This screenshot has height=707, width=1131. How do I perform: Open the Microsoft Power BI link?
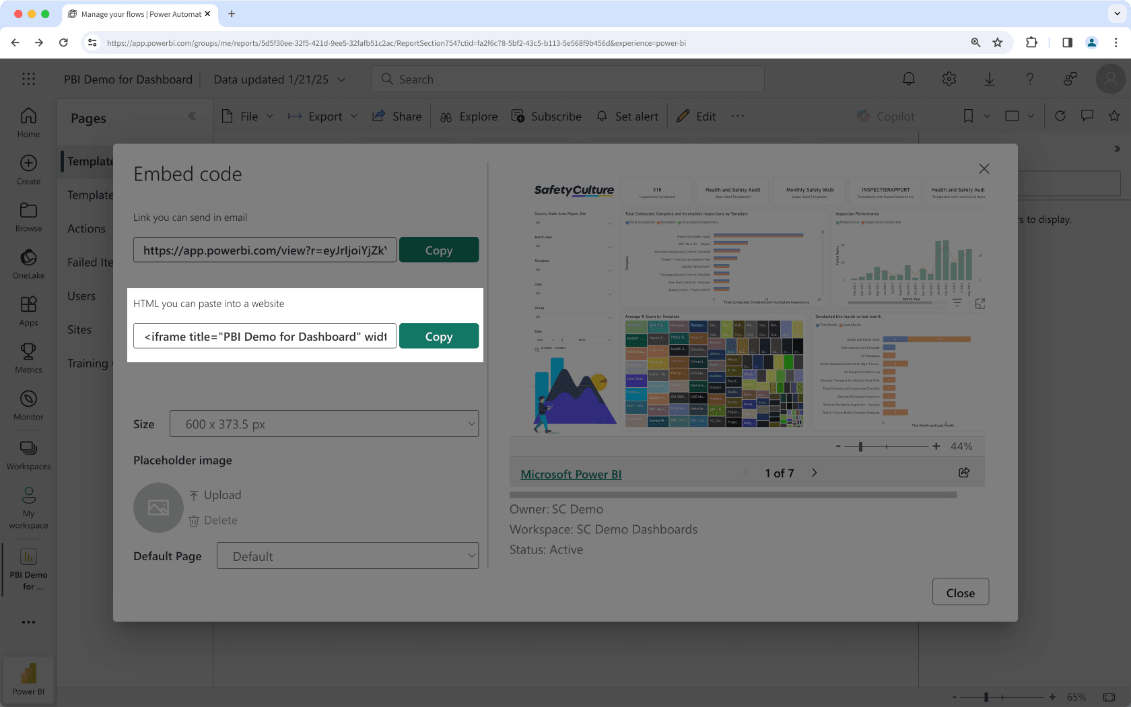pos(570,473)
